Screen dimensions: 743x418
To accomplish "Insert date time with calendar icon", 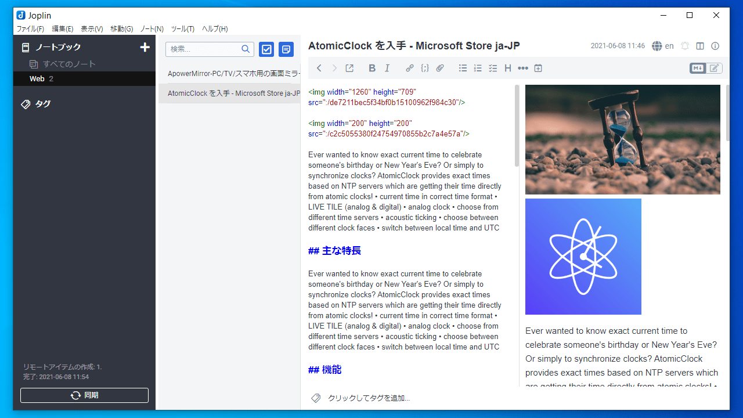I will click(538, 69).
